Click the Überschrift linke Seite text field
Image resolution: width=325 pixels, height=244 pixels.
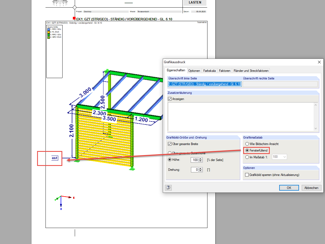click(x=204, y=84)
